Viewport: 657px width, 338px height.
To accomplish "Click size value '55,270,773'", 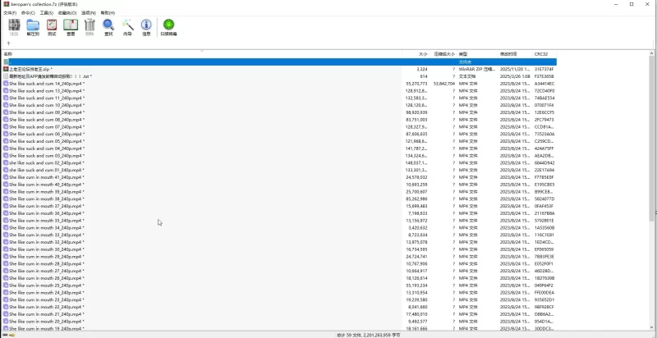I will point(417,83).
